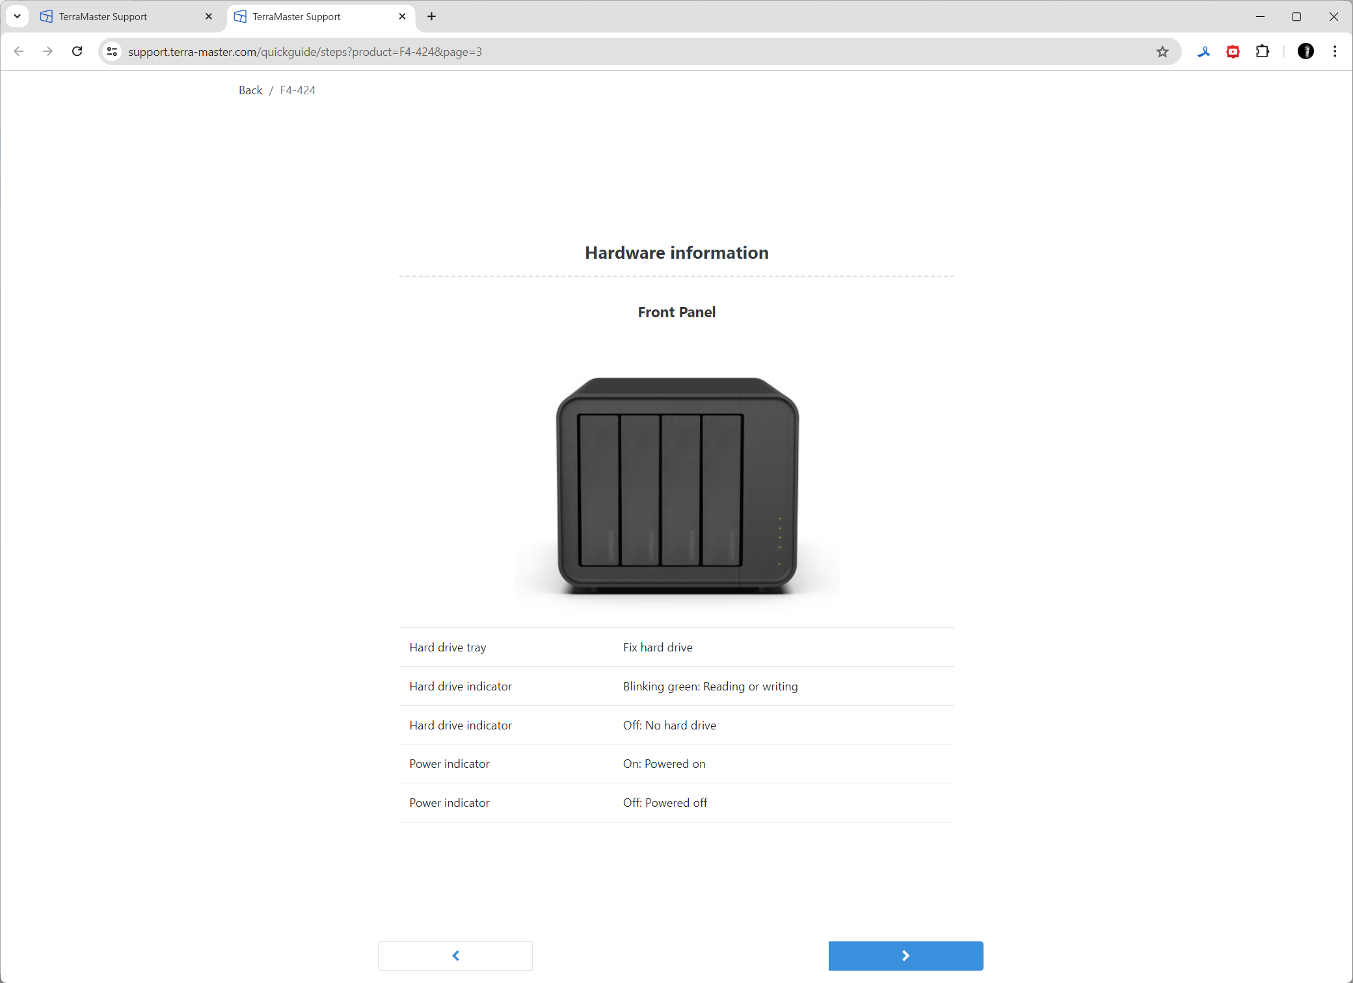Go to the next guide page with the blue arrow
Screen dimensions: 1353x983
tap(905, 956)
